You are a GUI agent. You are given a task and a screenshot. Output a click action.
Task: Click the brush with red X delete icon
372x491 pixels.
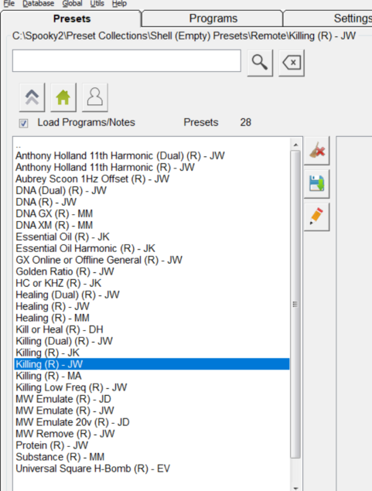pyautogui.click(x=317, y=151)
